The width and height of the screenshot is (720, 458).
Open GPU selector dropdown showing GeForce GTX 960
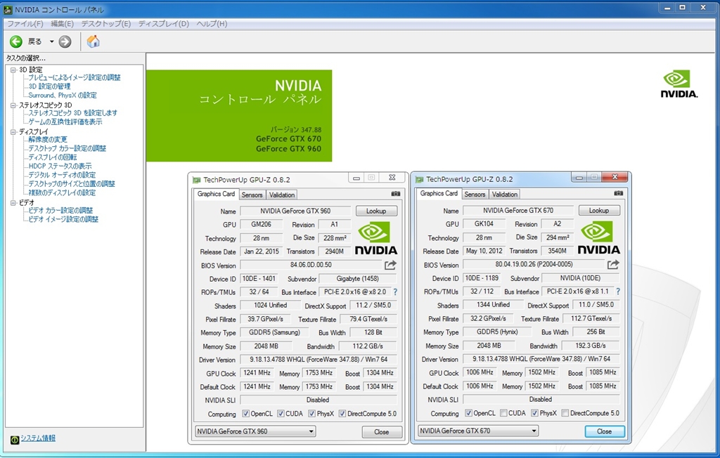coord(255,431)
